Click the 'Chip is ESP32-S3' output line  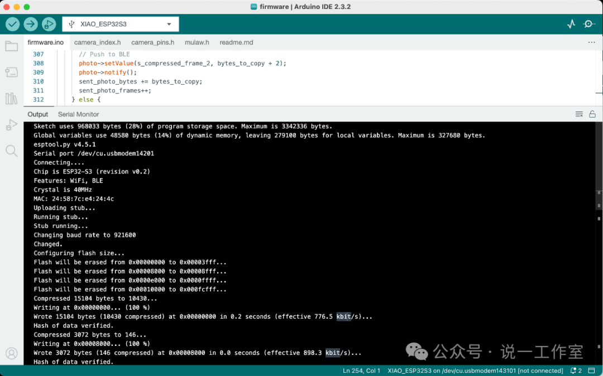coord(92,172)
